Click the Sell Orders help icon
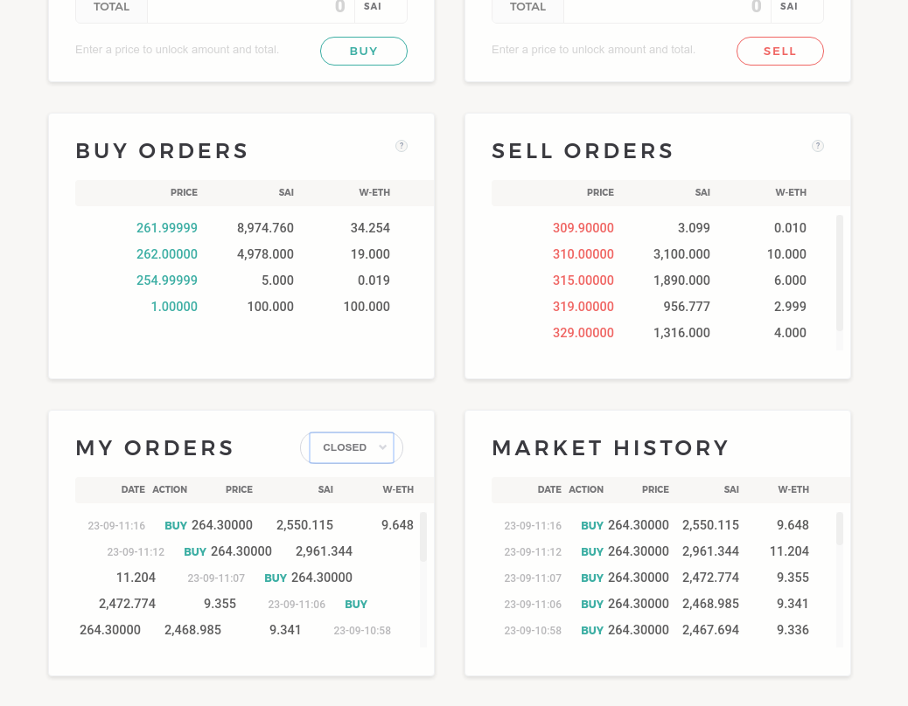This screenshot has width=908, height=706. [x=818, y=146]
